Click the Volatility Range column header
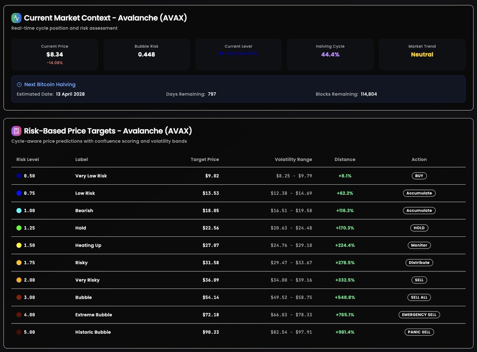This screenshot has height=352, width=477. pyautogui.click(x=293, y=159)
